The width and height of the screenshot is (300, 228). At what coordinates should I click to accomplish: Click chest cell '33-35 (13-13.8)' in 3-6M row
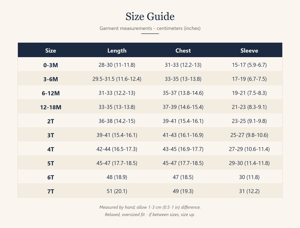coord(183,79)
